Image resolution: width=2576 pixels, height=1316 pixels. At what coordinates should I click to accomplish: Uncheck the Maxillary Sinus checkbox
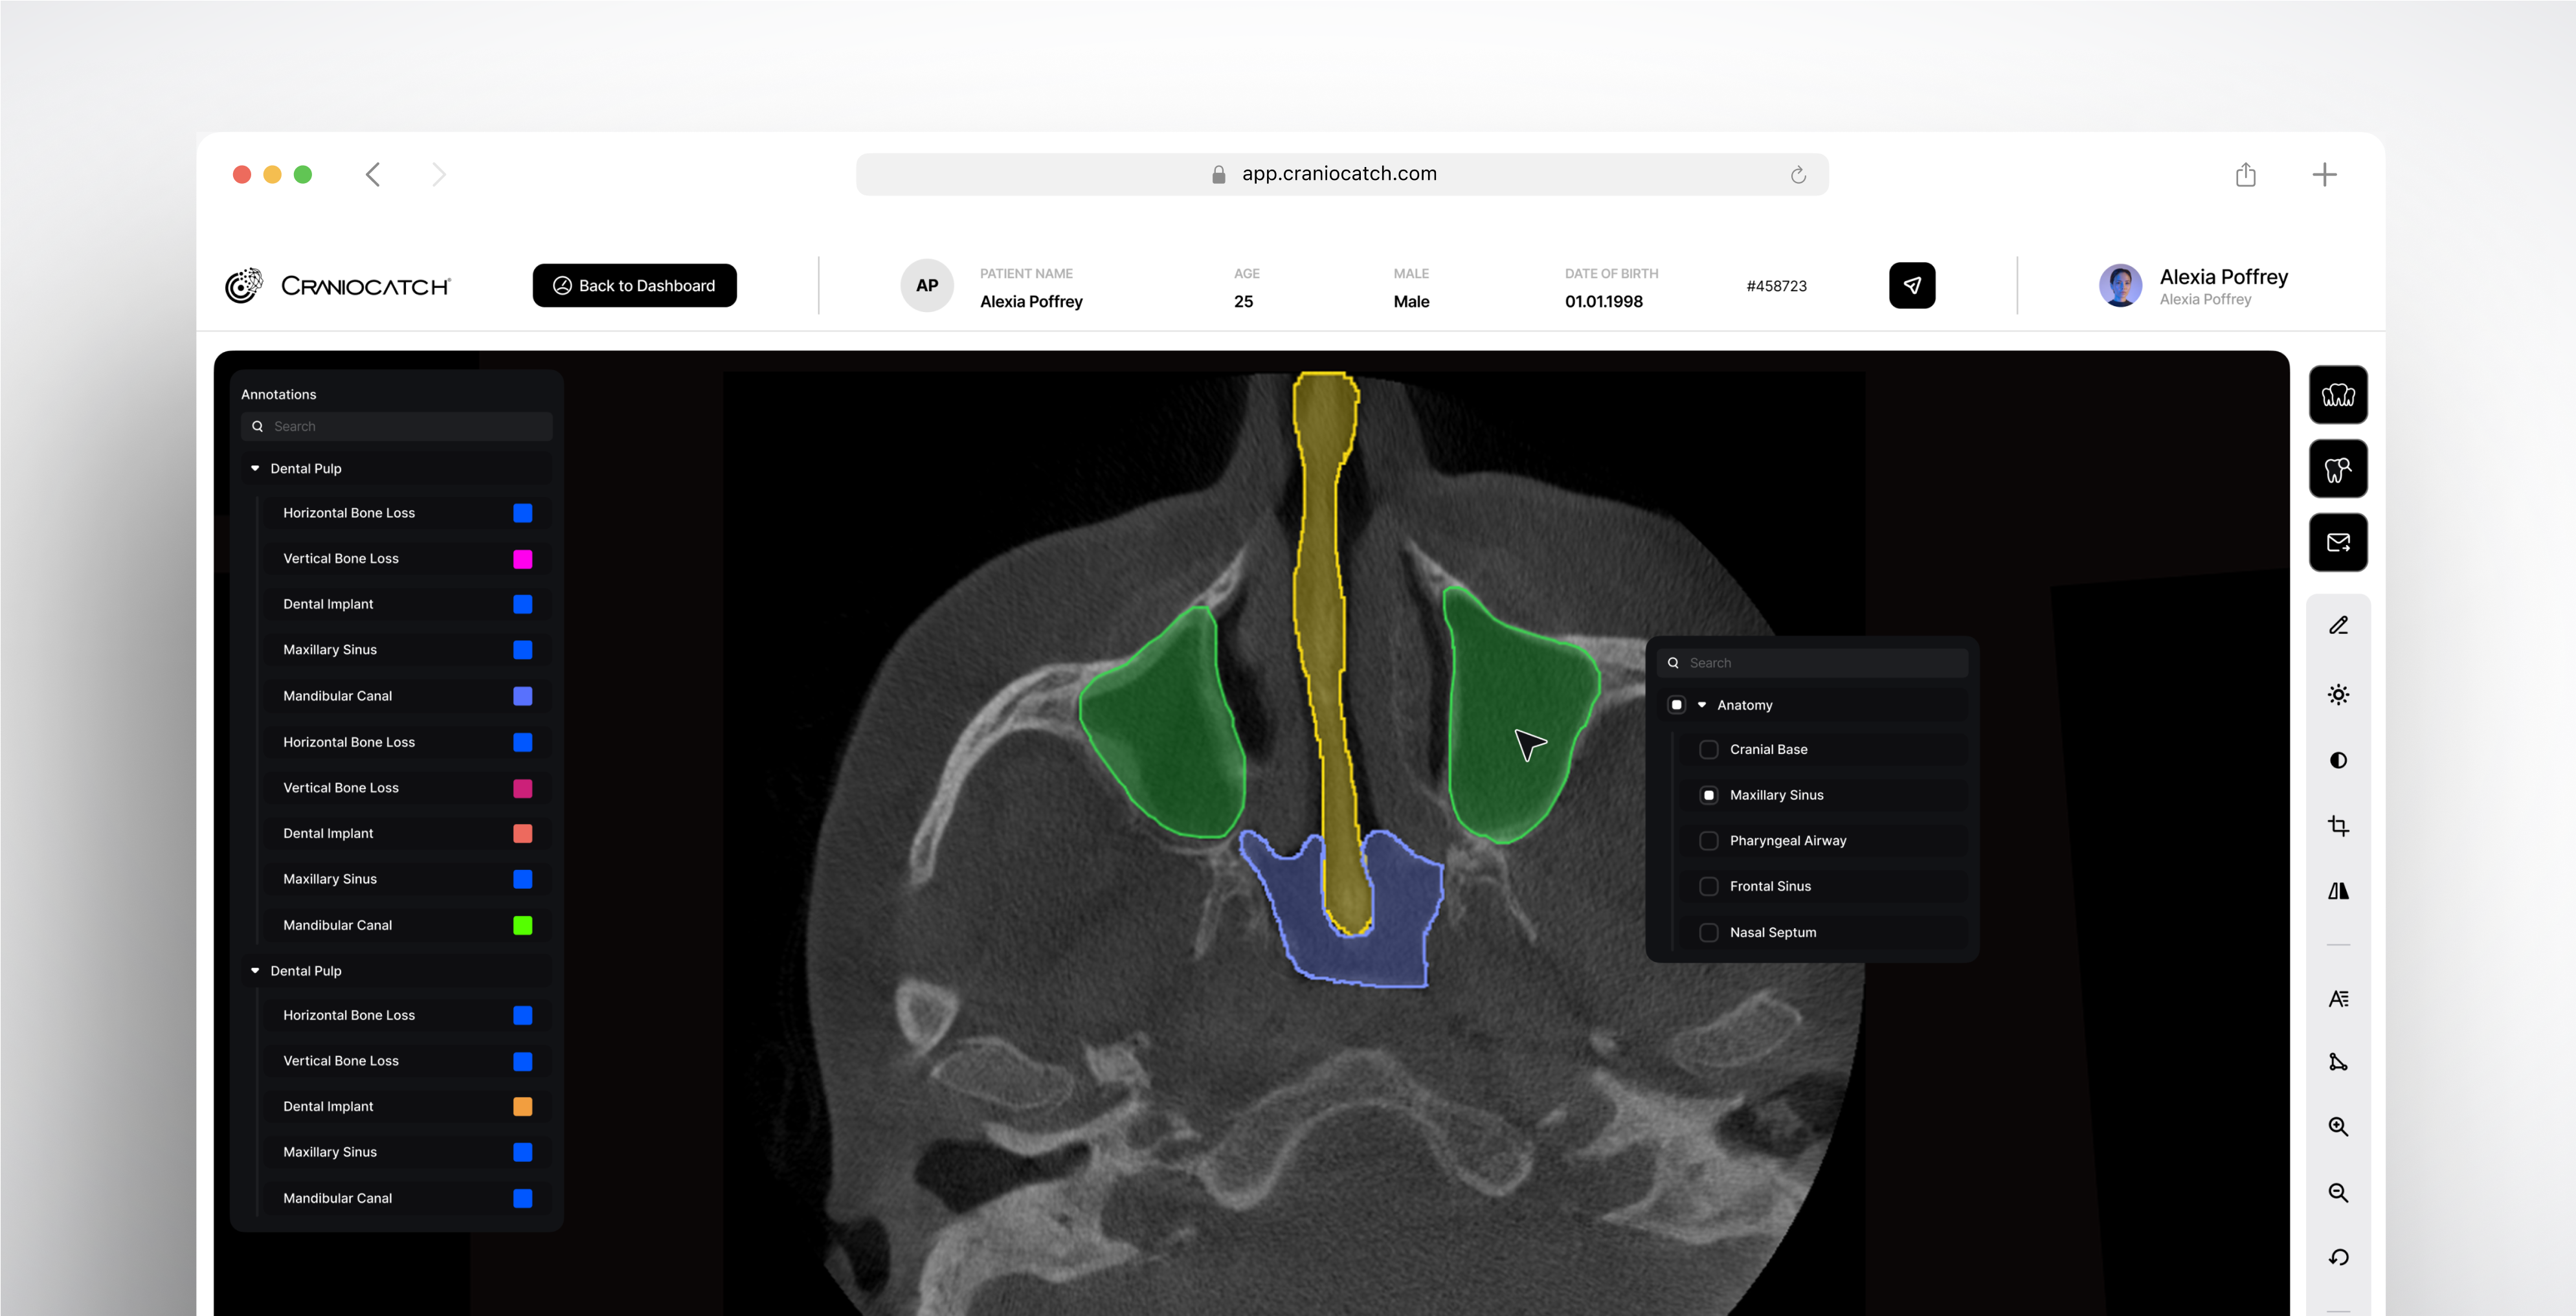[x=1709, y=795]
